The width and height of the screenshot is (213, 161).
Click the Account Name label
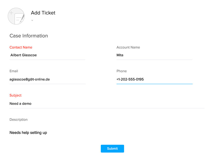[x=128, y=47]
